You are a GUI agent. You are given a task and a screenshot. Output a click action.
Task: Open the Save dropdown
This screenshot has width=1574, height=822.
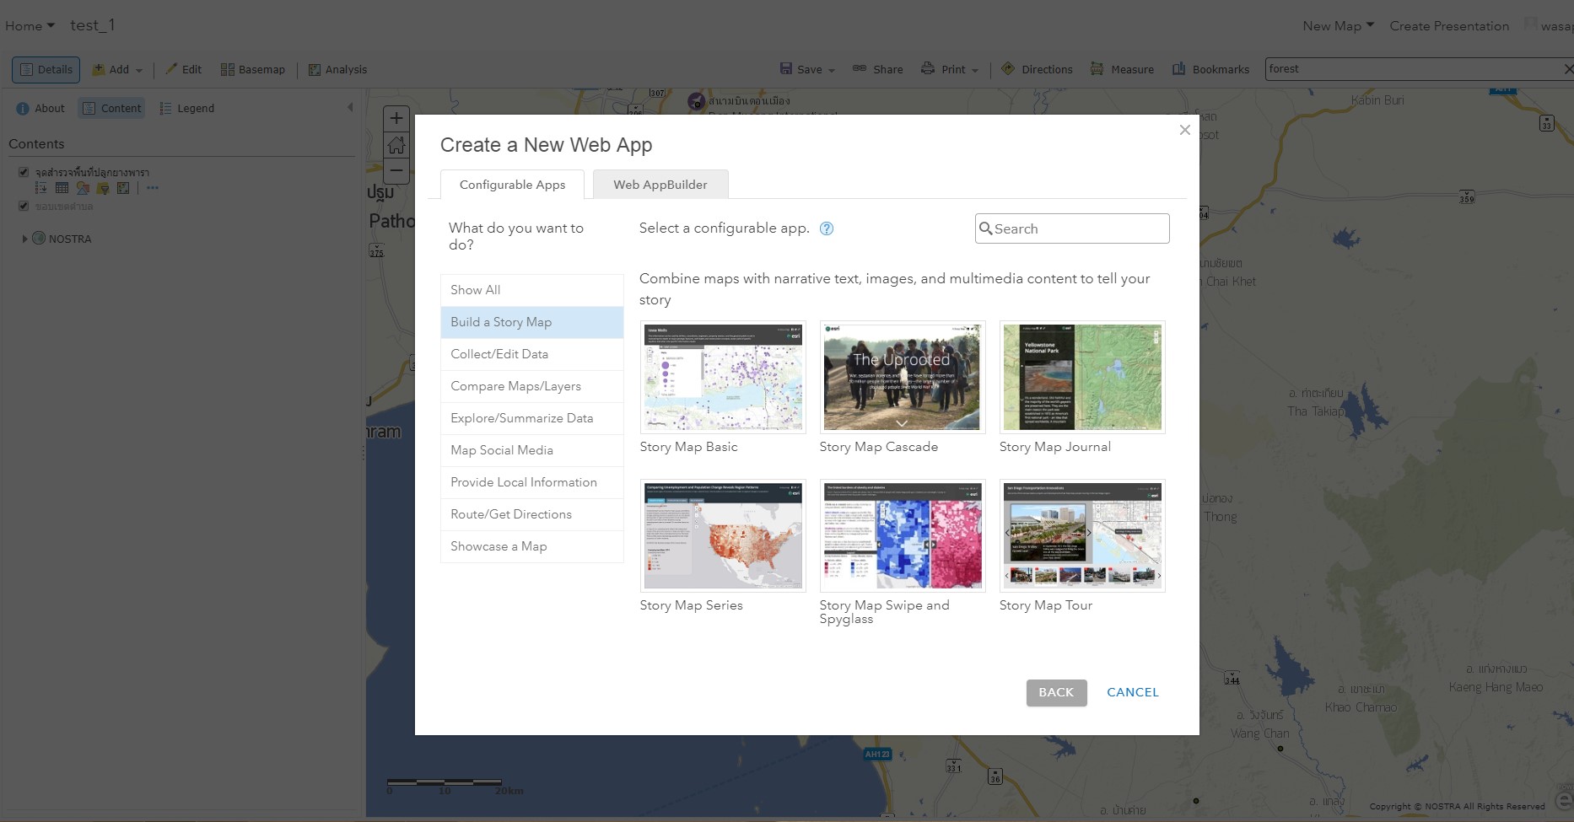(x=807, y=70)
